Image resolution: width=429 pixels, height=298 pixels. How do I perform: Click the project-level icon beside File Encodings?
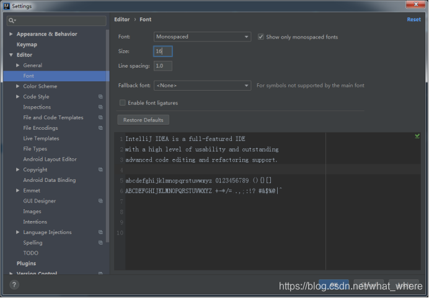(100, 128)
